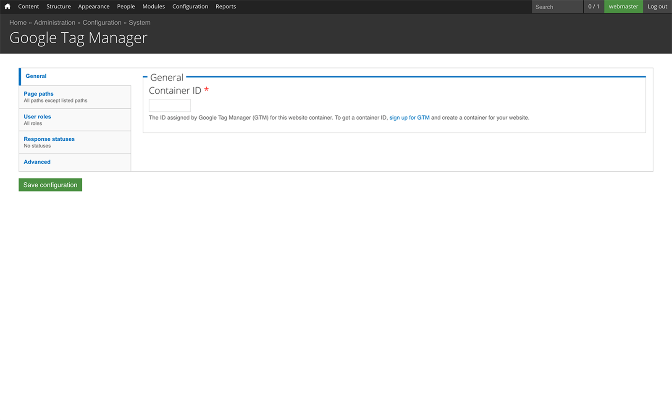This screenshot has height=420, width=672.
Task: Open the Modules menu
Action: click(154, 6)
